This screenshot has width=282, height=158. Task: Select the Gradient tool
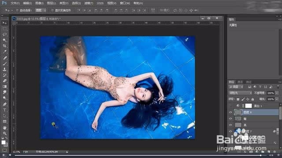click(x=4, y=86)
